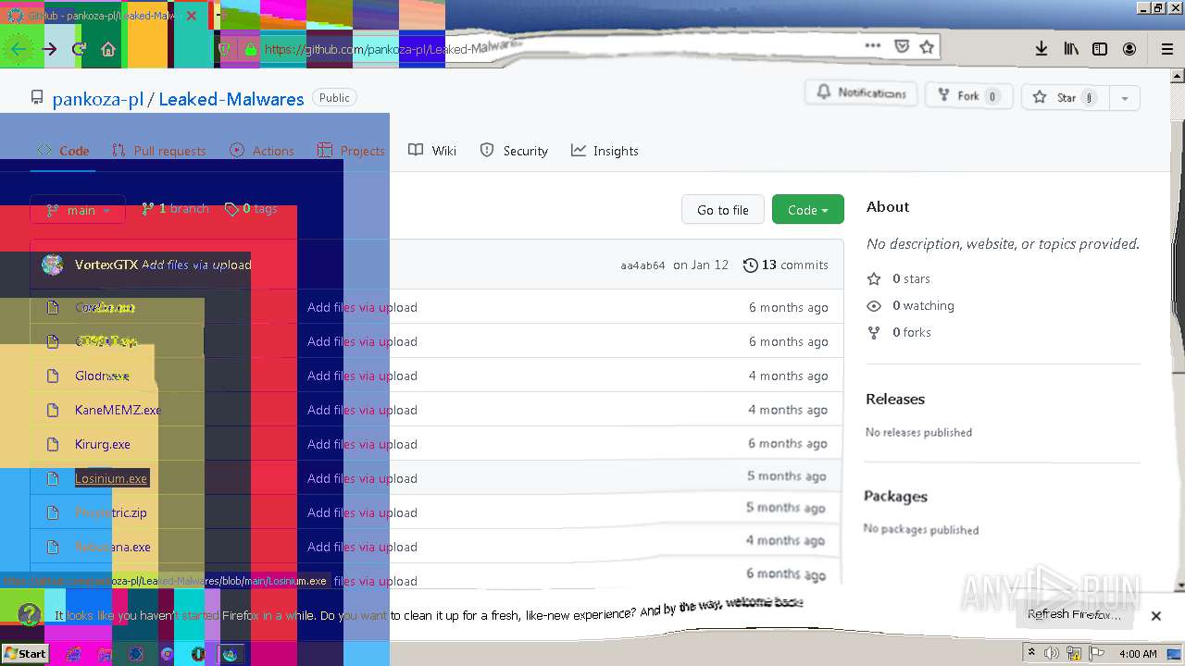Click the tracking protection shield icon
The image size is (1185, 666).
(224, 49)
